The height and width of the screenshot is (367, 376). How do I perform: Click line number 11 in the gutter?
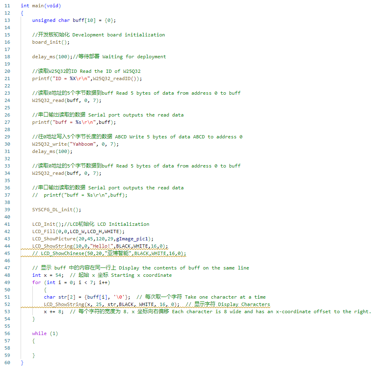(7, 6)
